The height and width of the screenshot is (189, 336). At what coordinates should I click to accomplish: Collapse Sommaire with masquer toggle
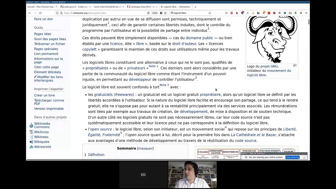145,148
